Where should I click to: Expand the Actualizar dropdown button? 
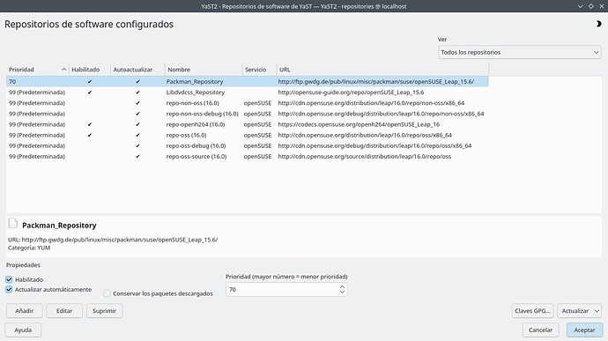597,311
